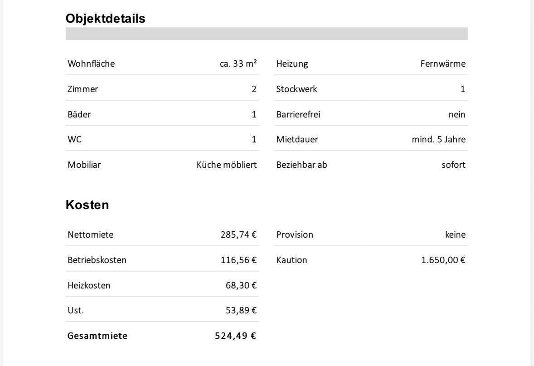Viewport: 534px width, 366px height.
Task: Click the Objektdetails heading
Action: (x=105, y=19)
